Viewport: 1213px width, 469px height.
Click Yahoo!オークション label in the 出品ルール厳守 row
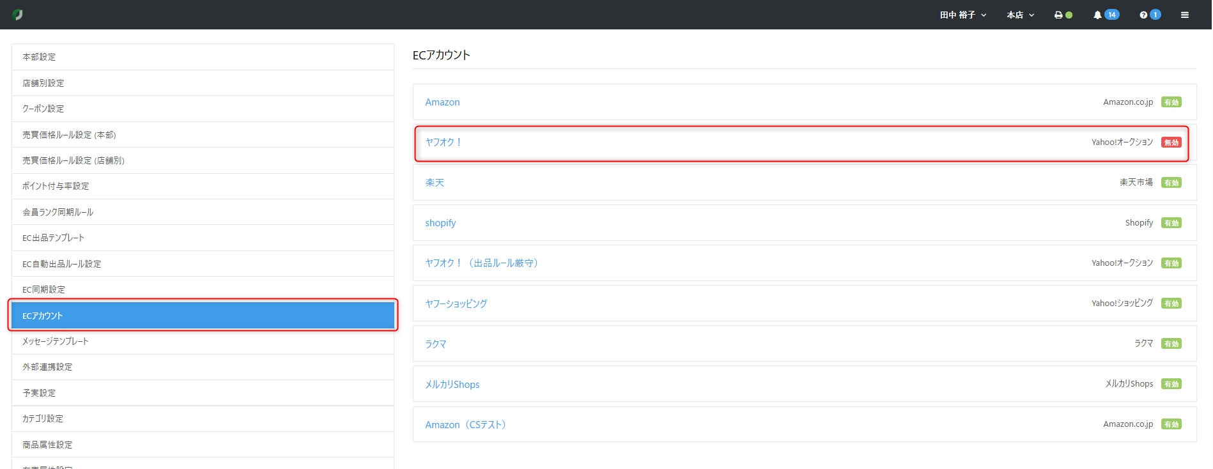click(1122, 263)
